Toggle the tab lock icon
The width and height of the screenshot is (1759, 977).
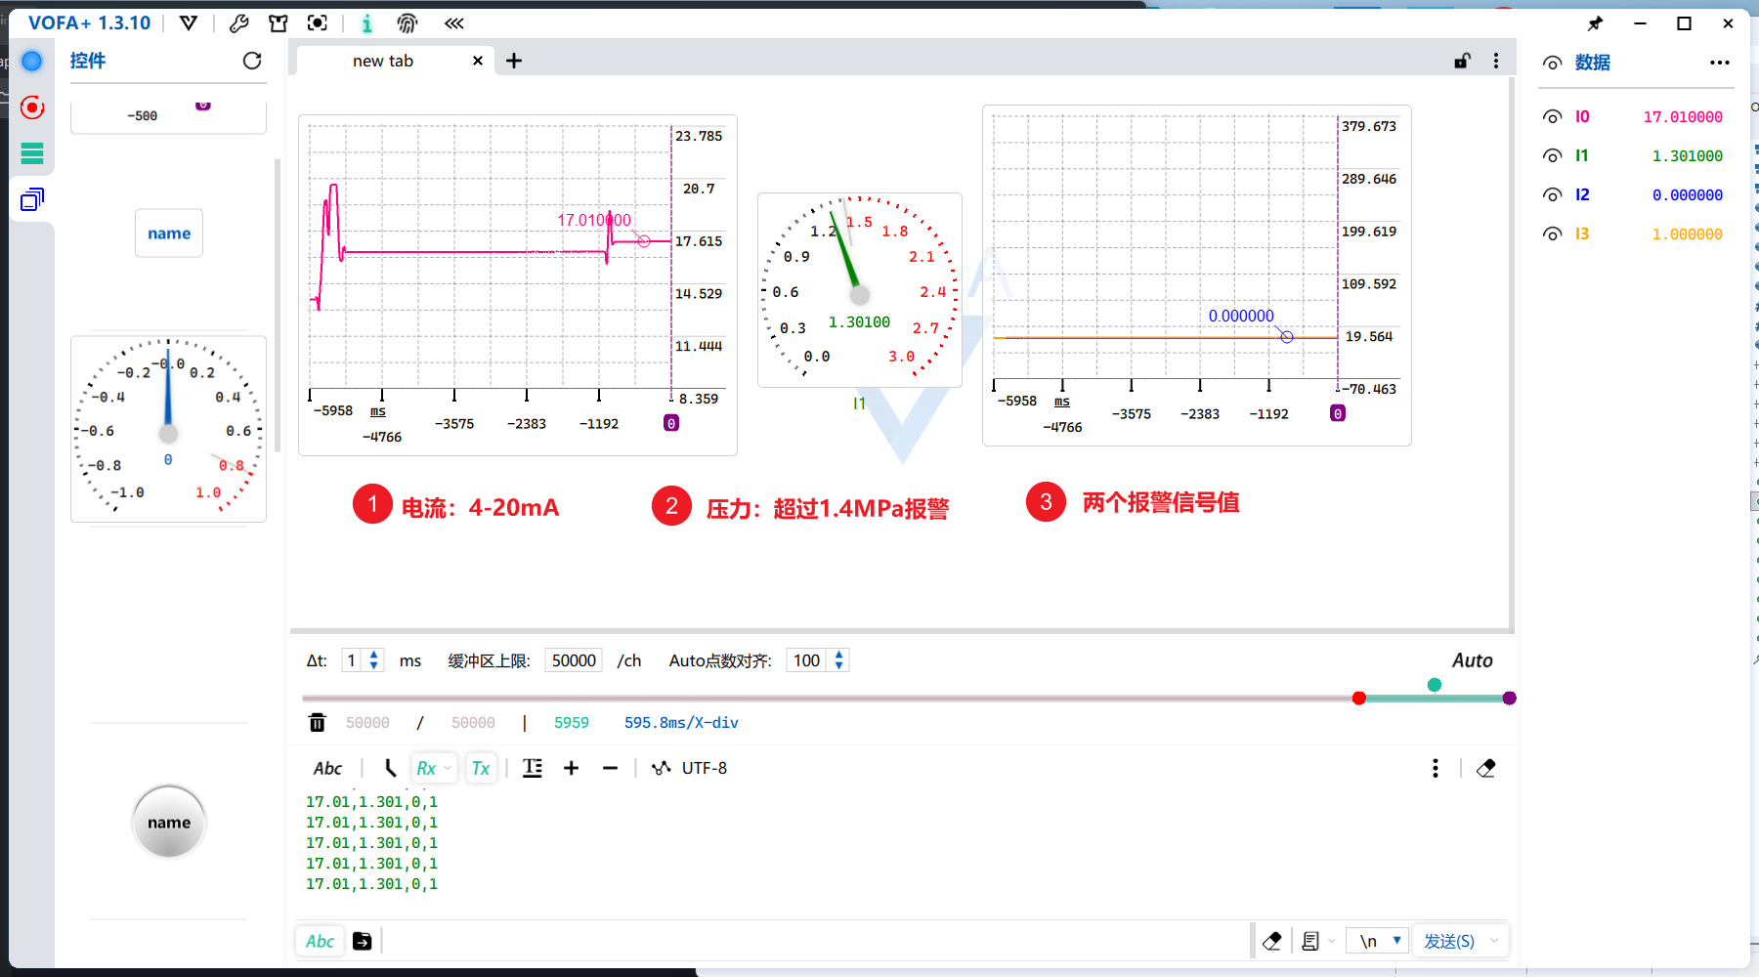(1462, 61)
